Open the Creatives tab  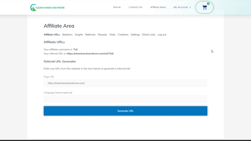click(123, 35)
